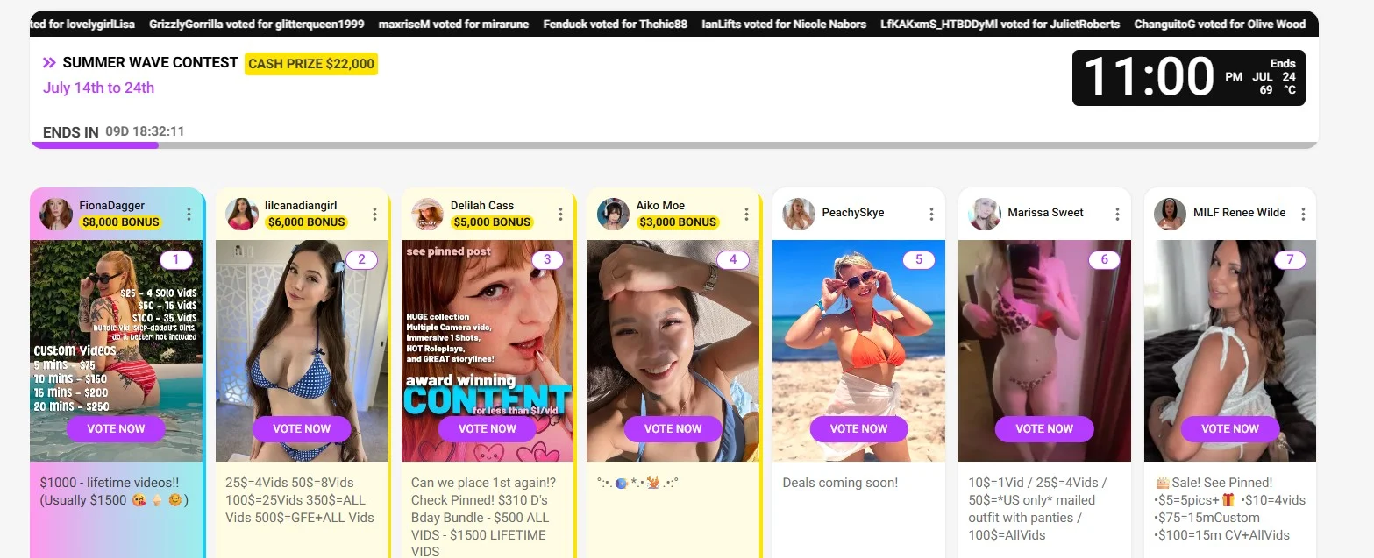Click lilcanadiangirl's '25$=4Vids 50$=8Vids' description
Image resolution: width=1374 pixels, height=558 pixels.
pos(300,500)
